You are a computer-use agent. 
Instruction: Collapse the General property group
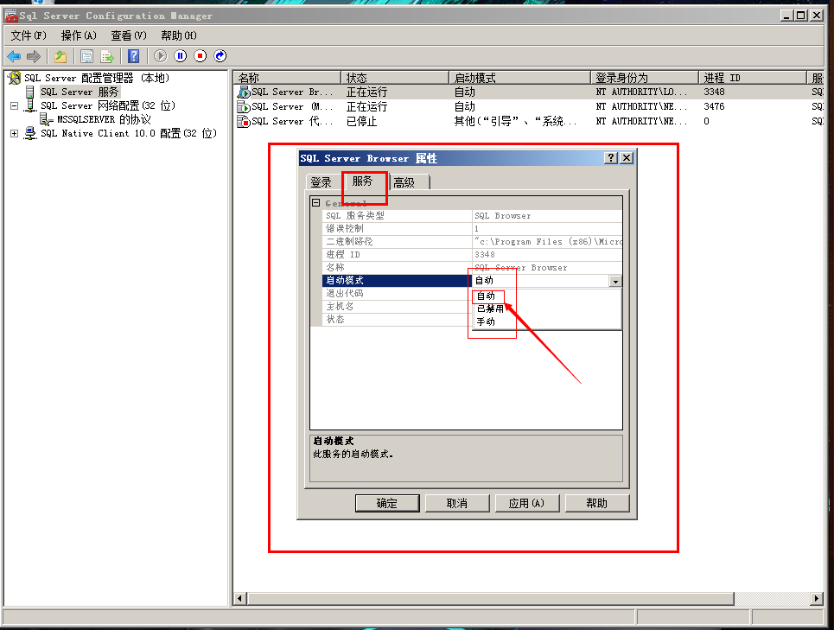tap(316, 203)
